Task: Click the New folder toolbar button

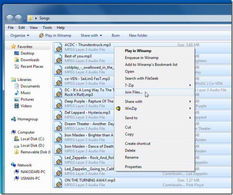Action: click(x=138, y=35)
